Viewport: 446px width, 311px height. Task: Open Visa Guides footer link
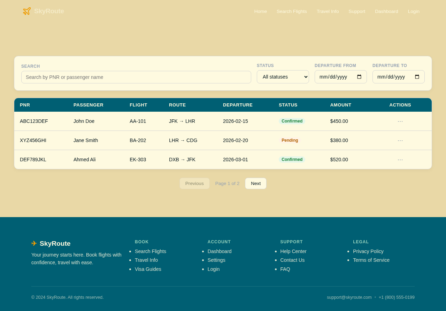(148, 269)
